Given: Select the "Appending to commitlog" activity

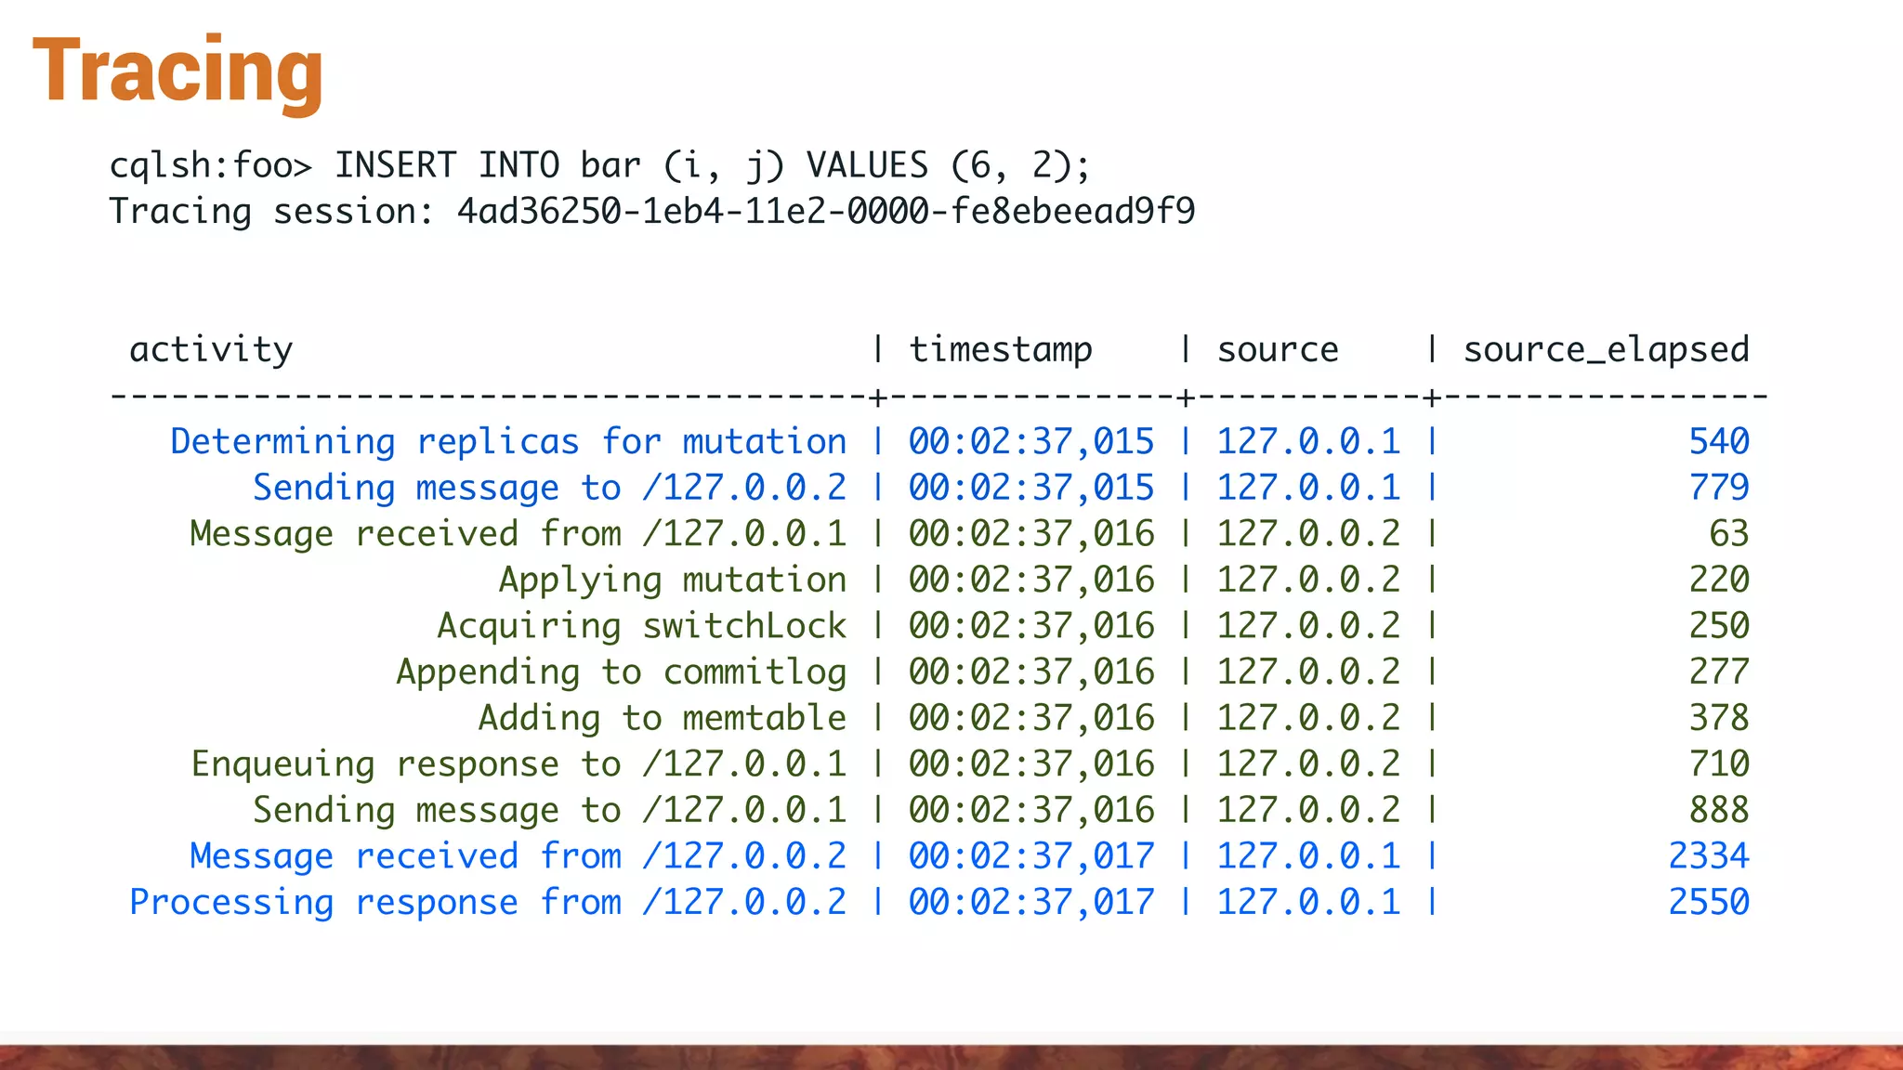Looking at the screenshot, I should pyautogui.click(x=622, y=672).
